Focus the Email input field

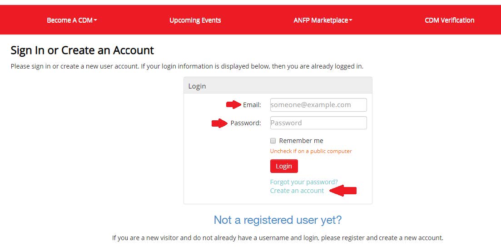click(x=318, y=105)
